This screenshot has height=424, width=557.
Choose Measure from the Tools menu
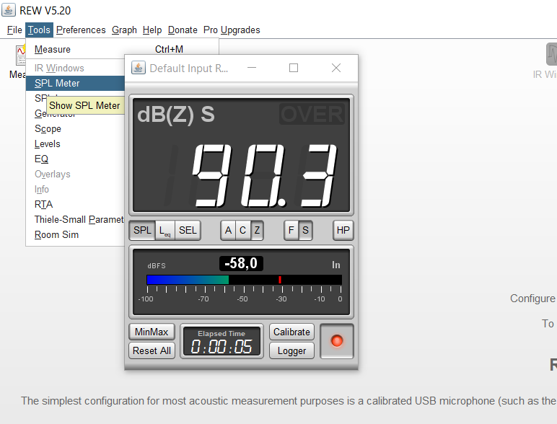(122, 49)
